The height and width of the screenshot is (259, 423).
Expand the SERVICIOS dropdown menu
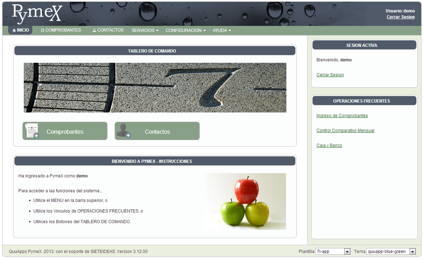145,31
